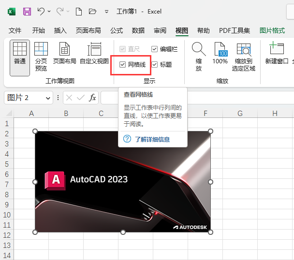
Task: Select row 5 header
Action: click(7, 164)
